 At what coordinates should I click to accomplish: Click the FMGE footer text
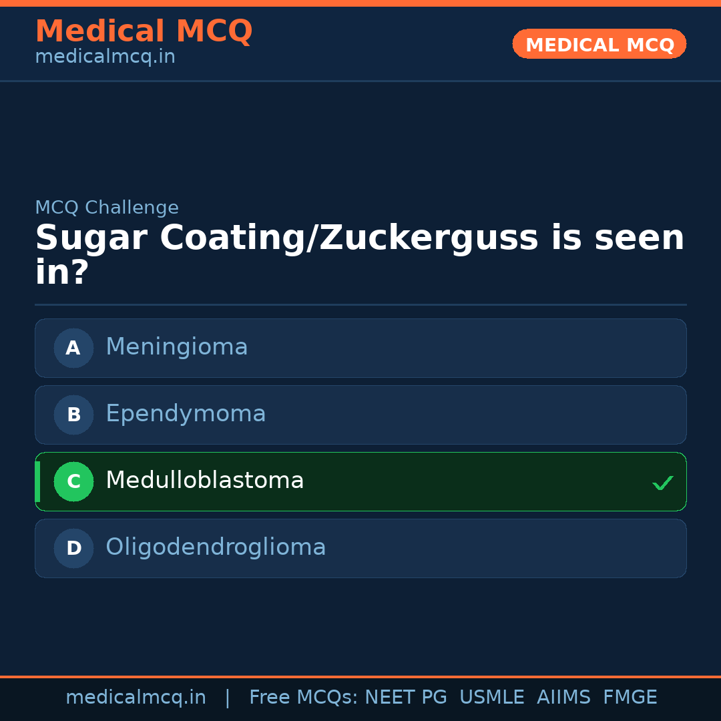tap(630, 698)
